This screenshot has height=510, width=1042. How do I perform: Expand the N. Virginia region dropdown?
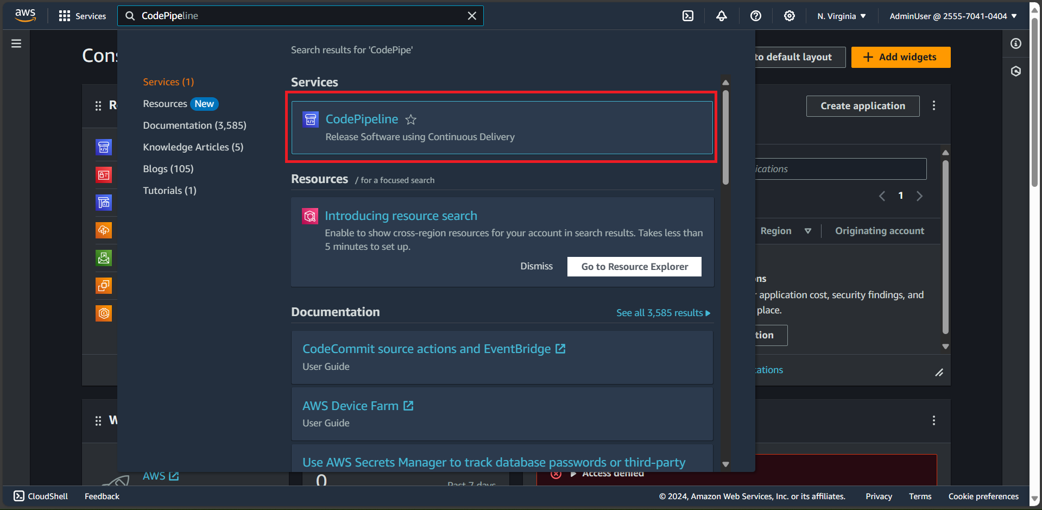[841, 16]
